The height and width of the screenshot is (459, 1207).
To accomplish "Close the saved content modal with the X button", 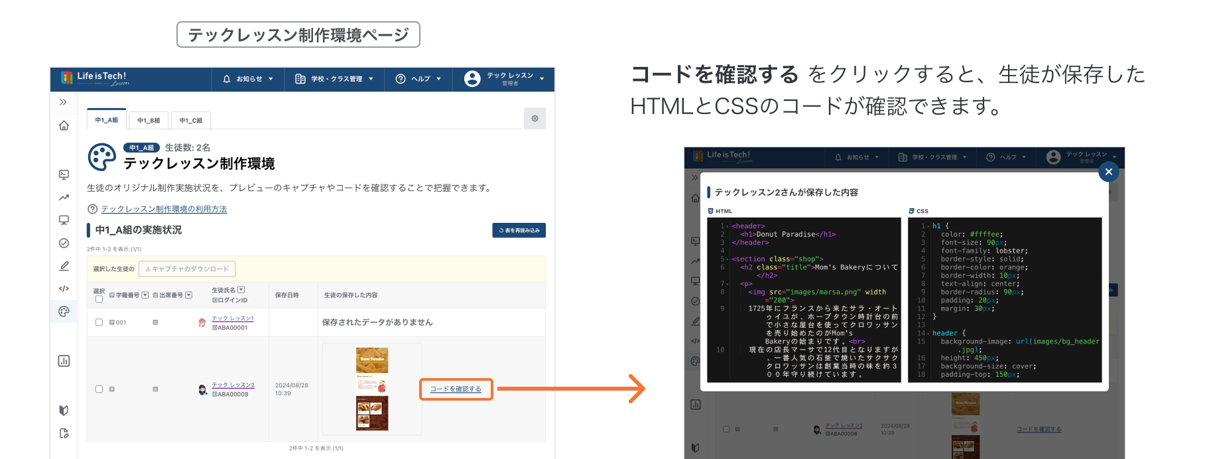I will (x=1109, y=172).
